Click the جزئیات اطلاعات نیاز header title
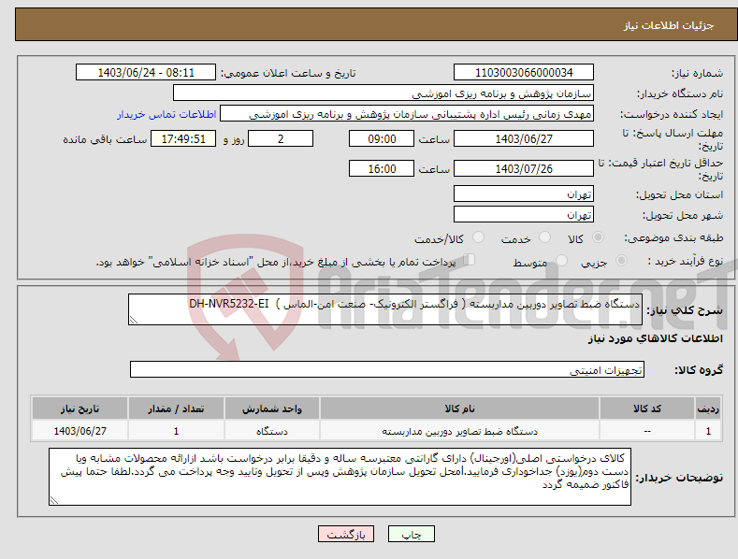The height and width of the screenshot is (559, 738). tap(669, 25)
